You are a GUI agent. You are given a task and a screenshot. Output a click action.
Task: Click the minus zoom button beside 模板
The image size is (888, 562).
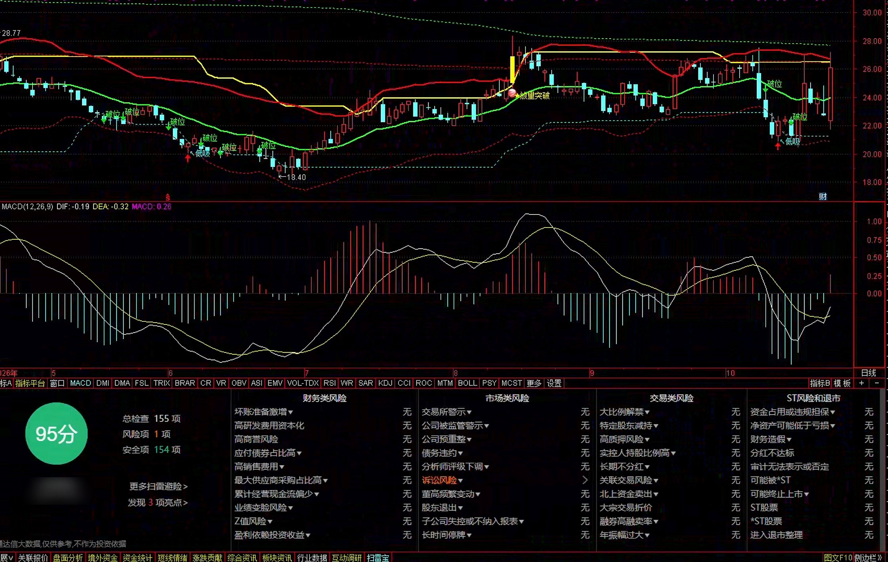tap(877, 383)
